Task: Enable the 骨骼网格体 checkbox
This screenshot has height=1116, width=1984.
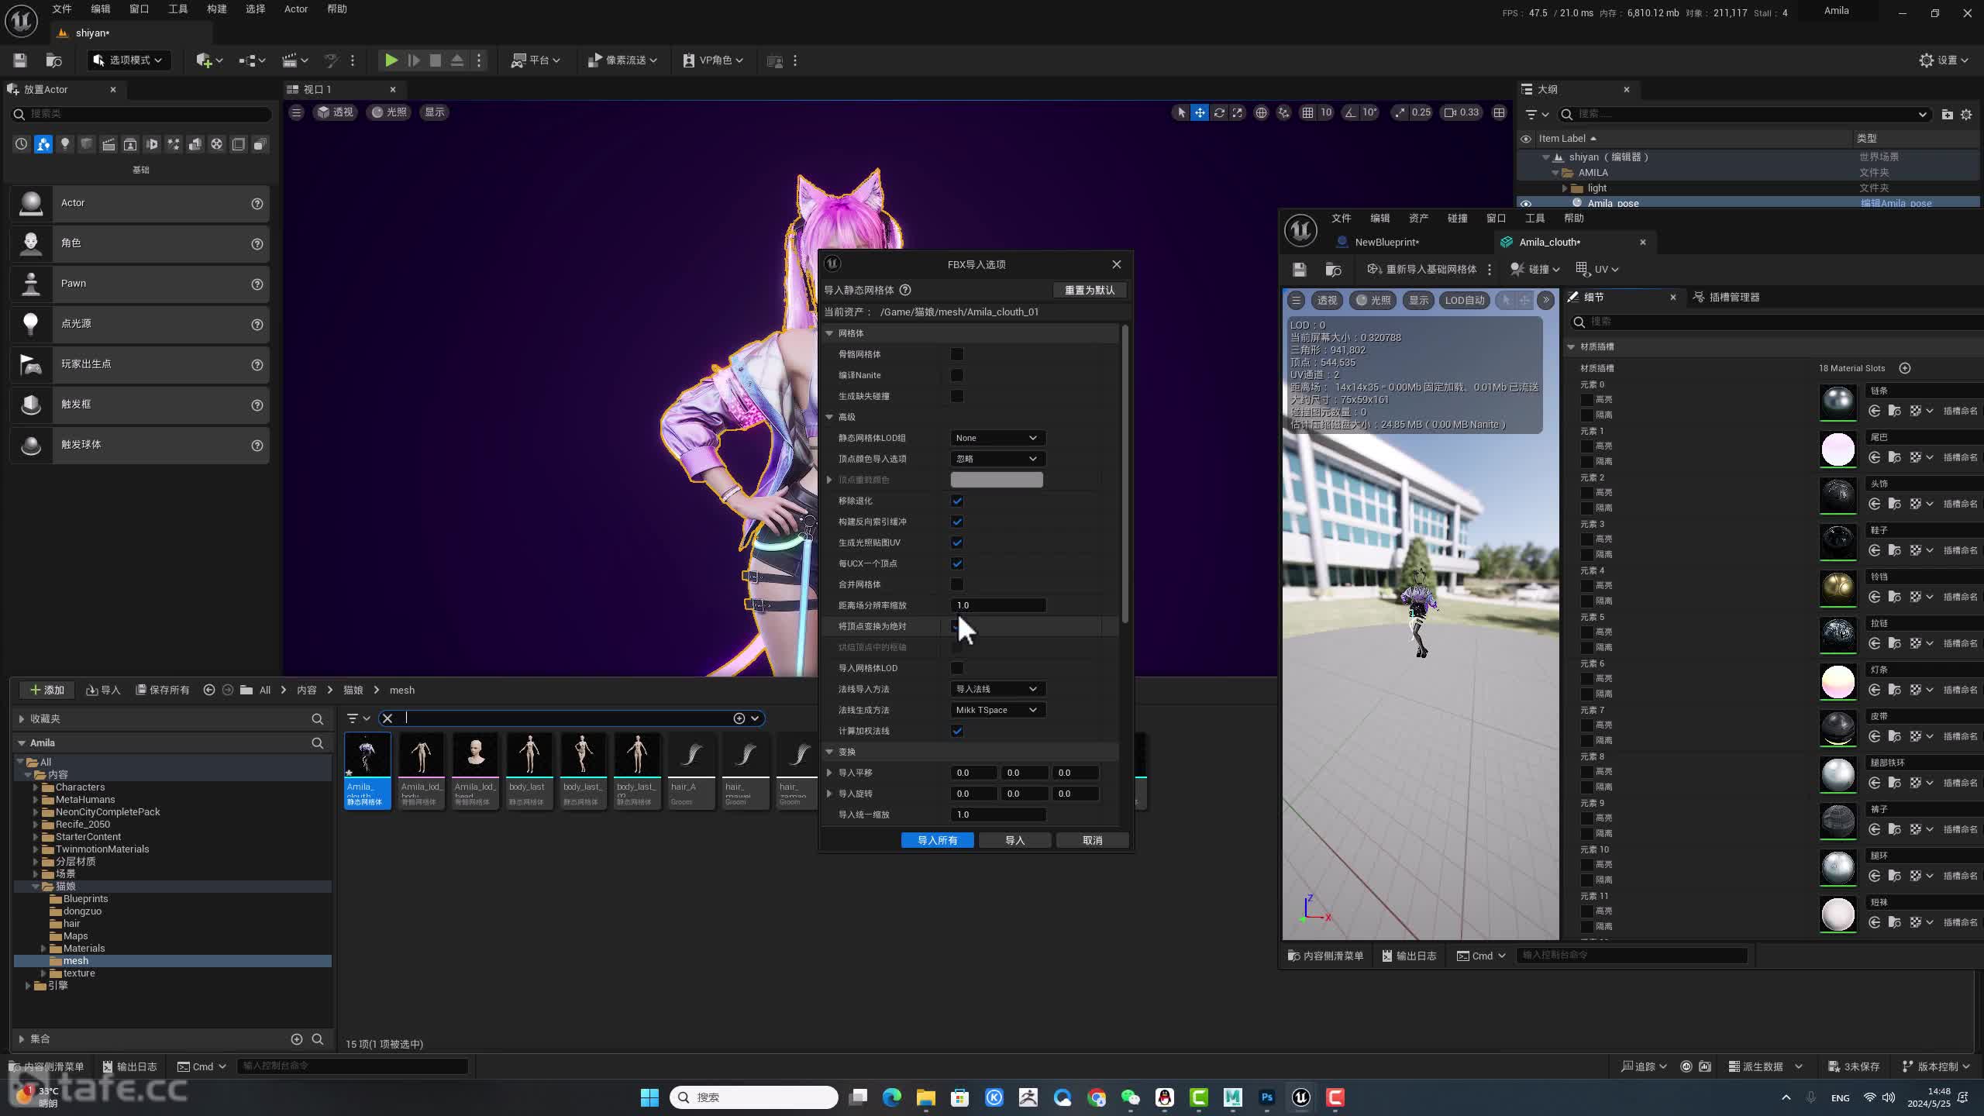Action: coord(957,354)
